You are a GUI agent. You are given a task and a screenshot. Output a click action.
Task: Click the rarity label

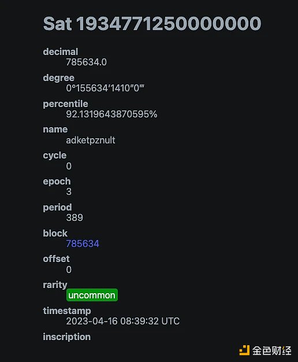(x=55, y=285)
